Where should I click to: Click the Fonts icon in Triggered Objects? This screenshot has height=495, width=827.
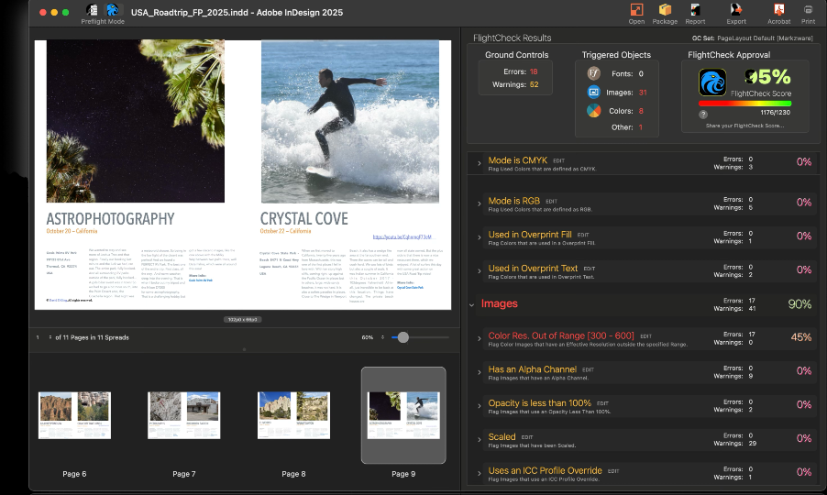pos(594,73)
